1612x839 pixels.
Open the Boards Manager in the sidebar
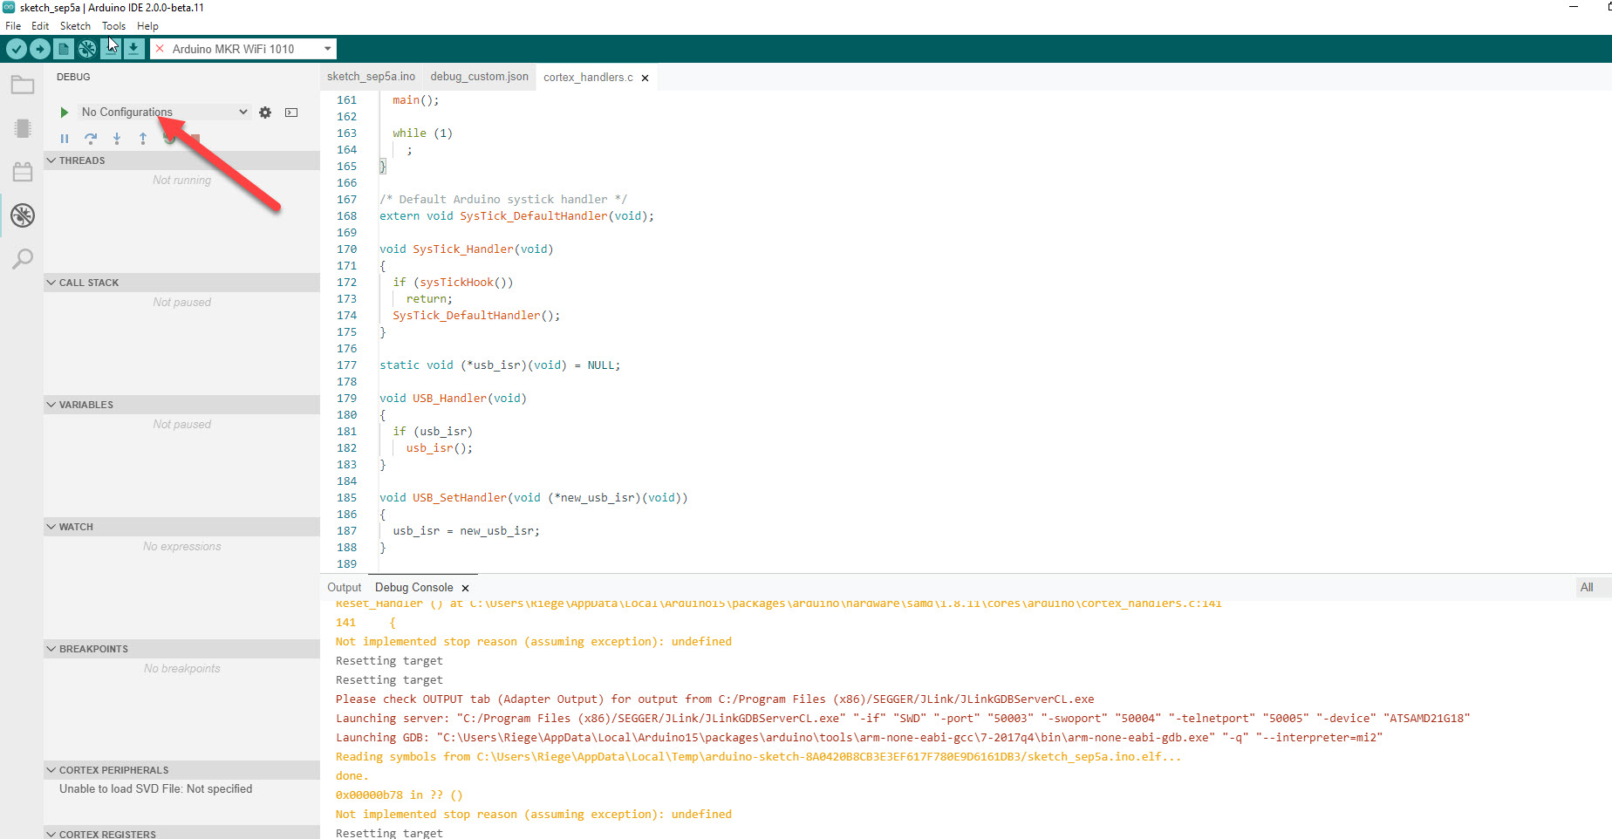22,128
